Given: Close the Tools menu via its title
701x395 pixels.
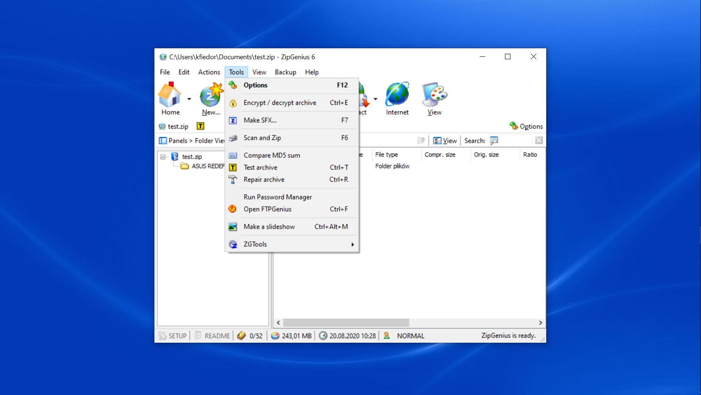Looking at the screenshot, I should pyautogui.click(x=236, y=72).
